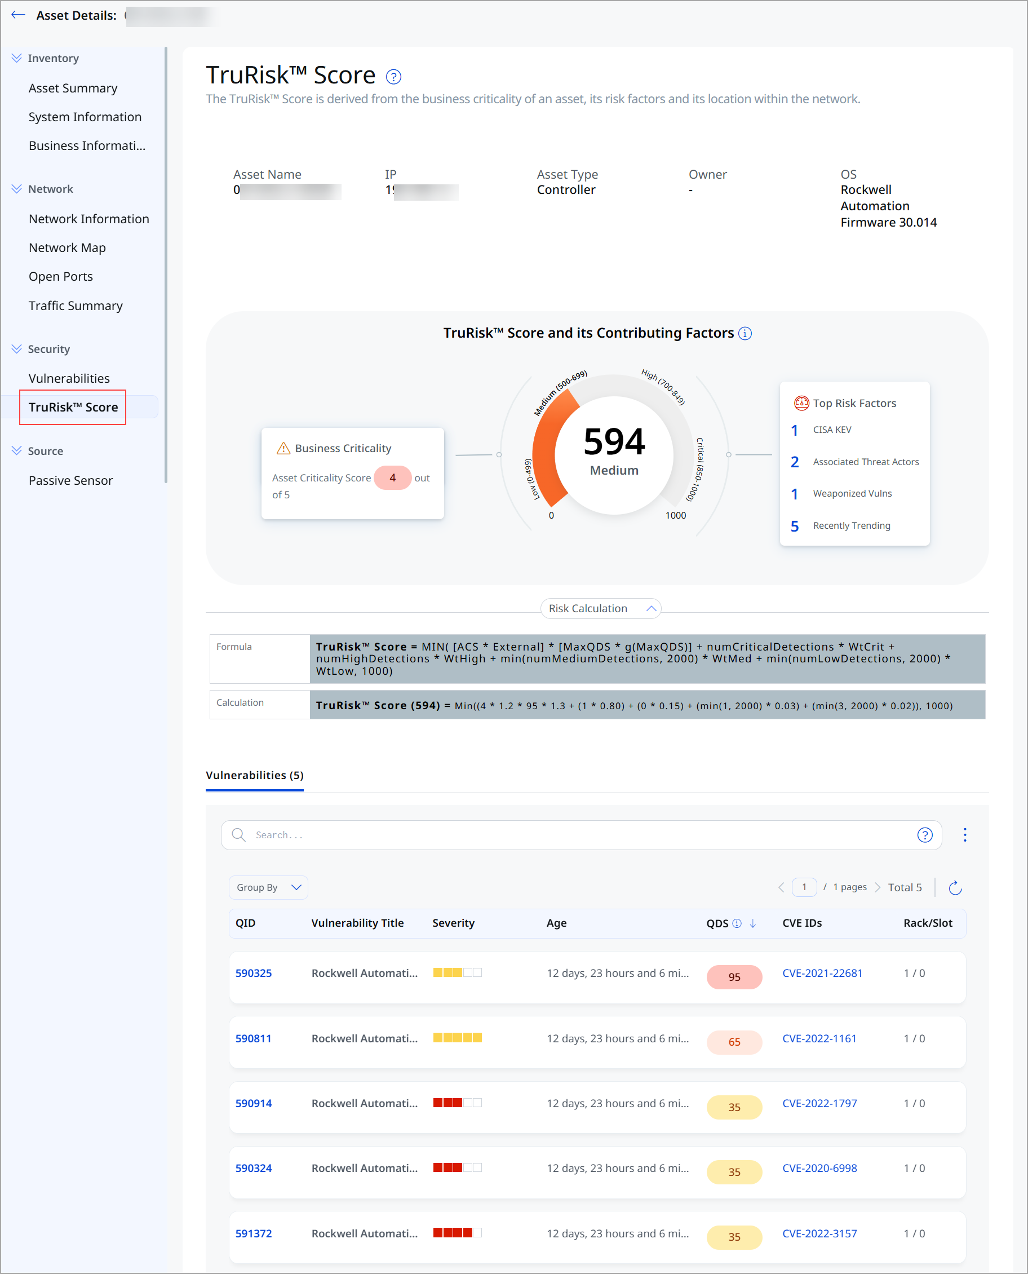Open the help icon next to TruRisk Score title
The image size is (1028, 1274).
pyautogui.click(x=394, y=77)
